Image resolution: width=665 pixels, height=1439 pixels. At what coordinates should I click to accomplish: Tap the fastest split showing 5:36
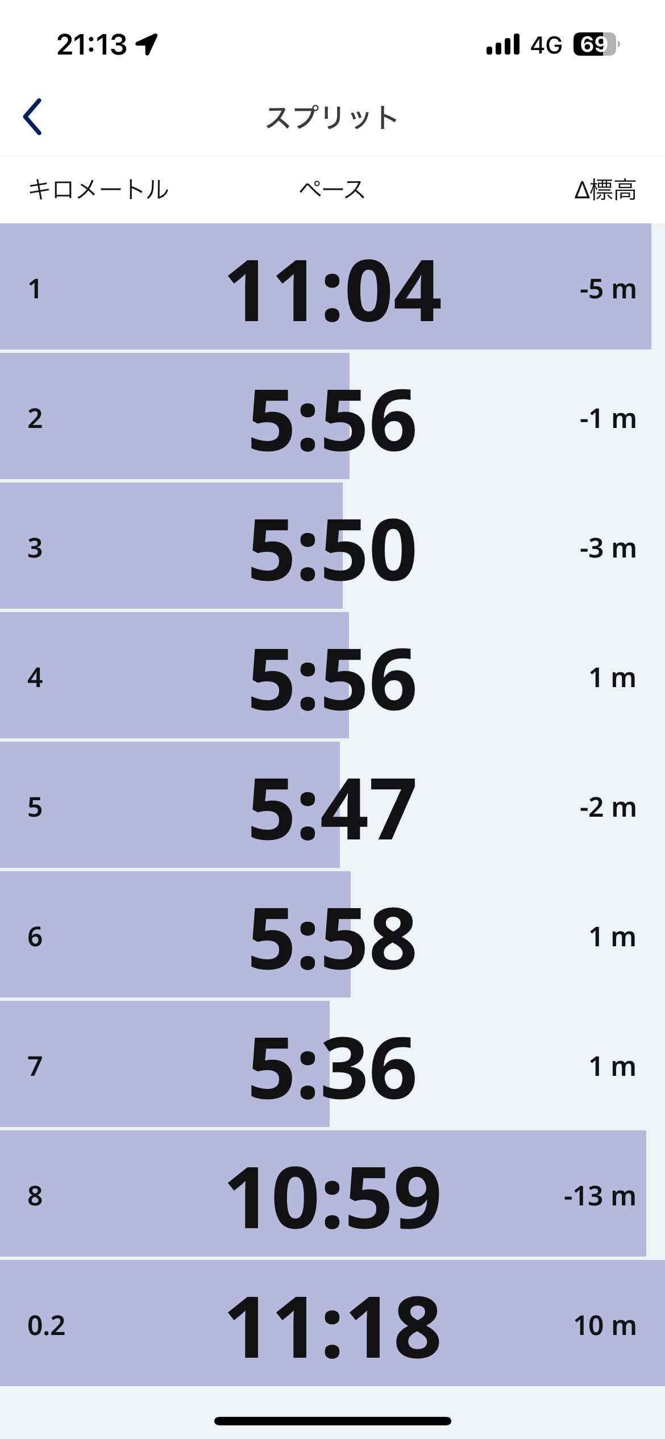(x=332, y=1065)
